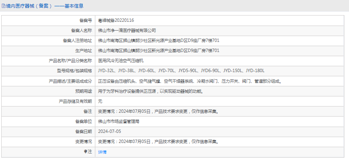349x161 pixels.
Task: Click the 产品名称/产品分类名称 label
Action: pos(70,61)
